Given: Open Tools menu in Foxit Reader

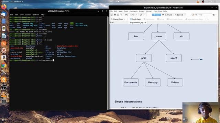Looking at the screenshot, I should pyautogui.click(x=126, y=11).
